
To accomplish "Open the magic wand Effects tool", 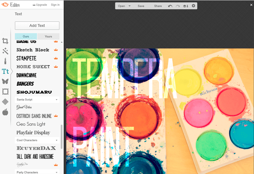I will [x=5, y=51].
